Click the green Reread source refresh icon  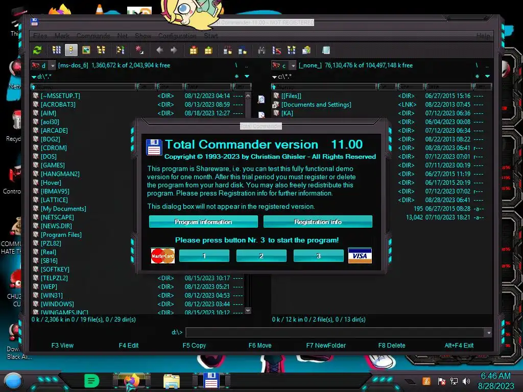(x=37, y=51)
